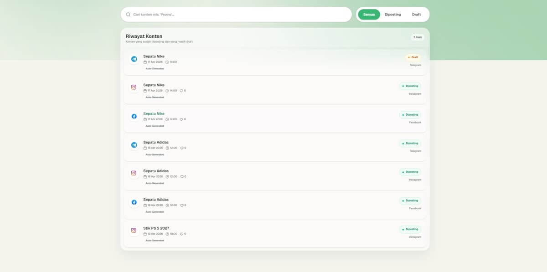Image resolution: width=547 pixels, height=272 pixels.
Task: Click clock icon in Stik PS 5 2027 row
Action: (167, 234)
